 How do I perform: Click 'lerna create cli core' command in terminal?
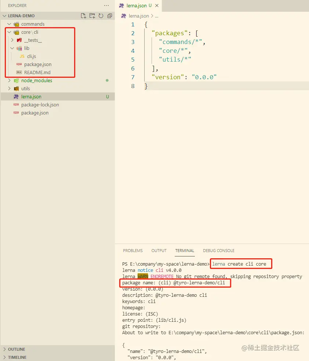[239, 264]
